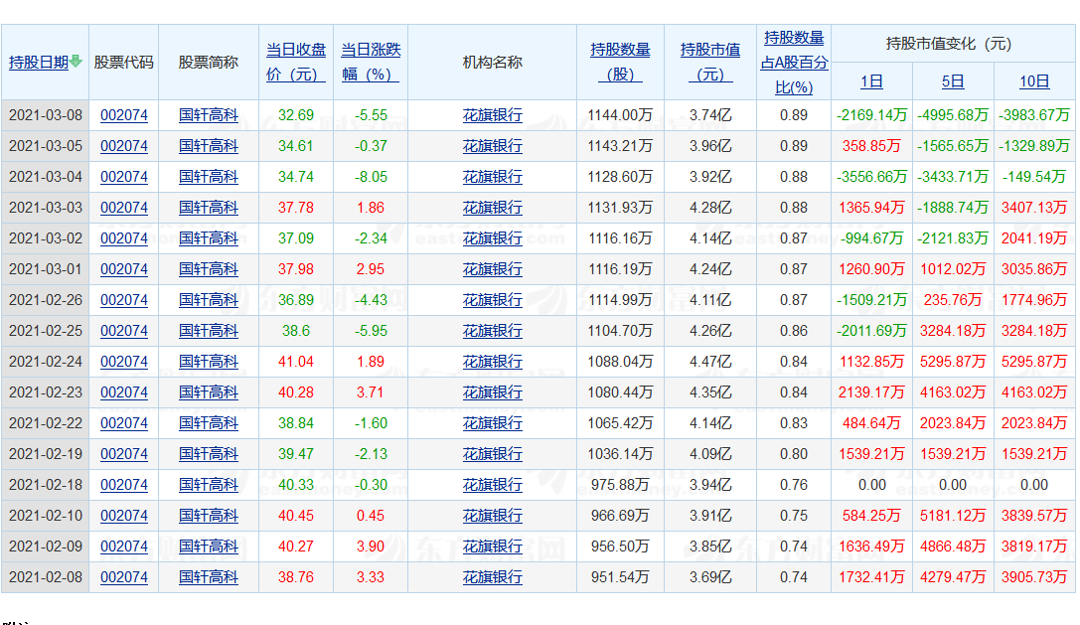Sort by 当日收盘价 column header

click(x=296, y=62)
